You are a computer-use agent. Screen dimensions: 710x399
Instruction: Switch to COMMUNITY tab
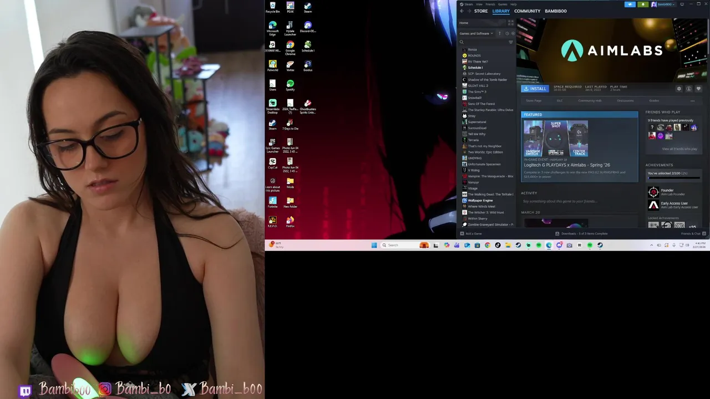point(527,11)
